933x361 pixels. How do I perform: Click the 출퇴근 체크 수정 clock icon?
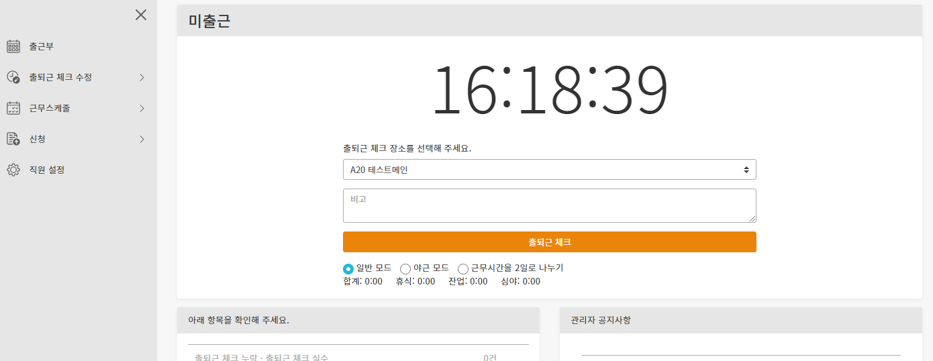click(13, 77)
